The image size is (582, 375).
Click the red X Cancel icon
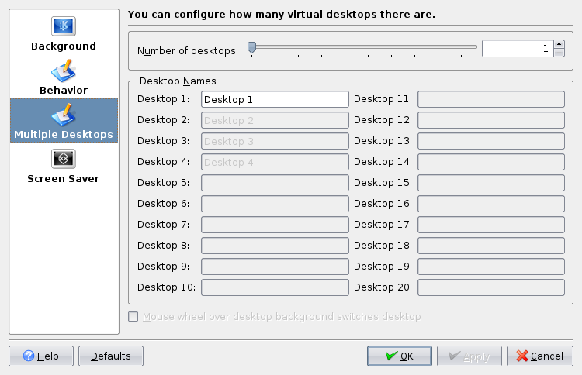(x=522, y=356)
